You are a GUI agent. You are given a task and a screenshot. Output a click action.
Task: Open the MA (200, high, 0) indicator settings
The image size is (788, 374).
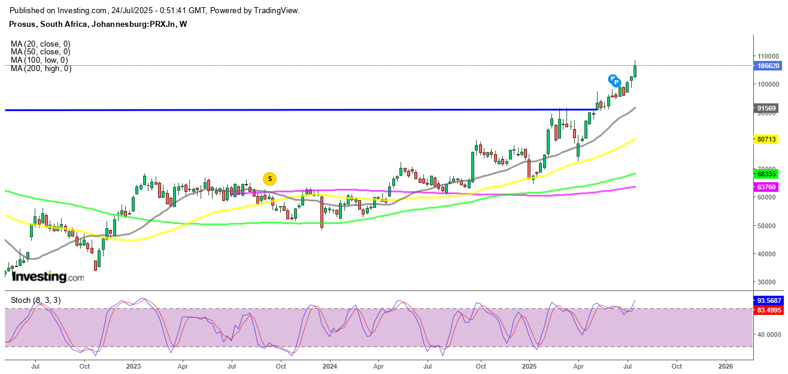coord(41,69)
